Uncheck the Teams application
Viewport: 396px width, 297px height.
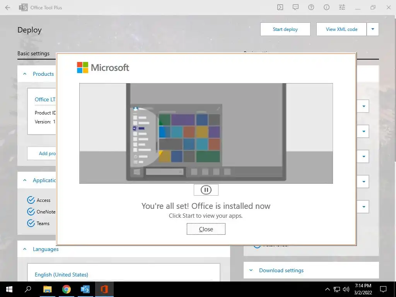pos(31,223)
